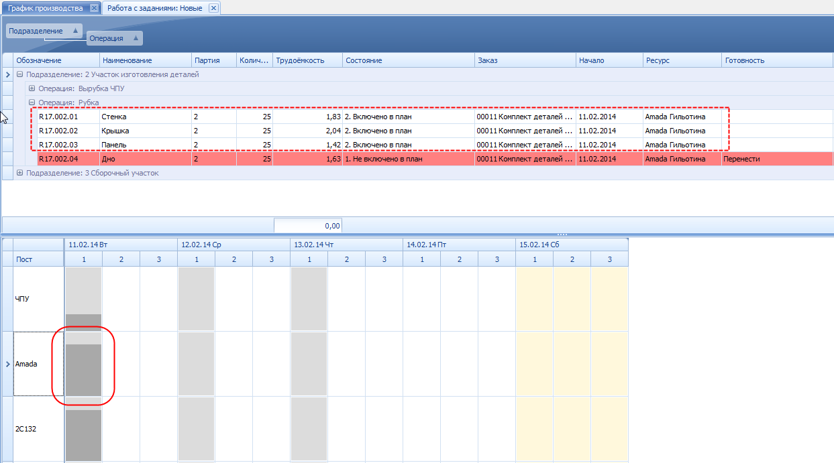Switch to График производства tab
The height and width of the screenshot is (463, 834).
(46, 8)
